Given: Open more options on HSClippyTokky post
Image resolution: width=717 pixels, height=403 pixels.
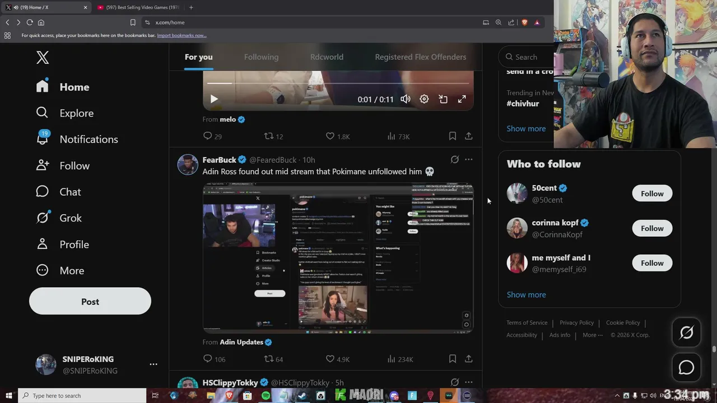Looking at the screenshot, I should tap(469, 382).
